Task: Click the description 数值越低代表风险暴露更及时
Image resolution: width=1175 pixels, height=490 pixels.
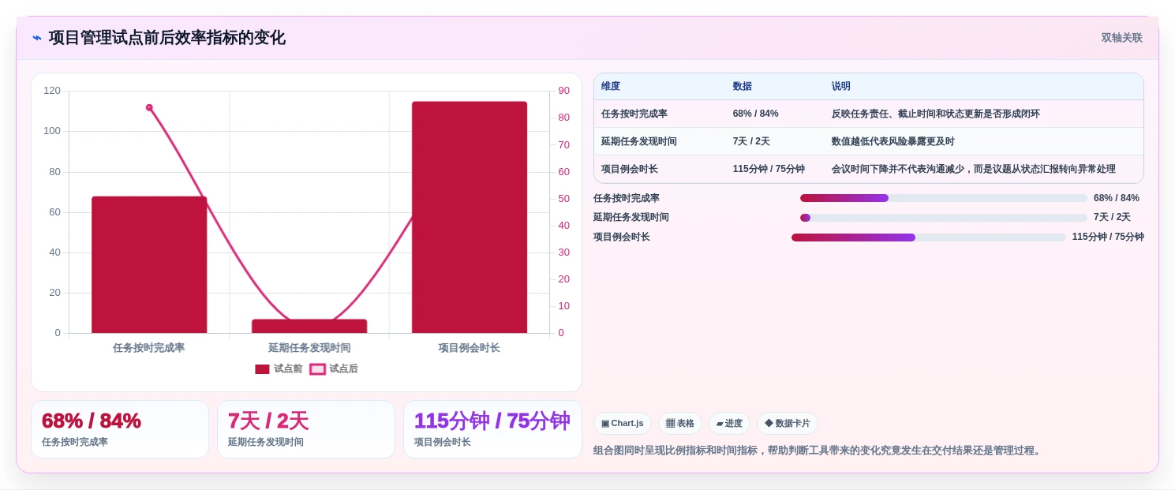Action: [x=893, y=141]
